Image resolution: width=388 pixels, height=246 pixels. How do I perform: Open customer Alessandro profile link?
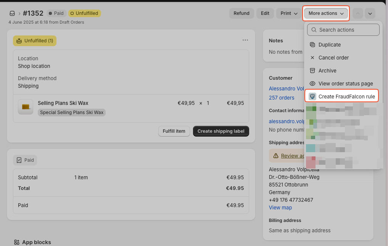286,88
